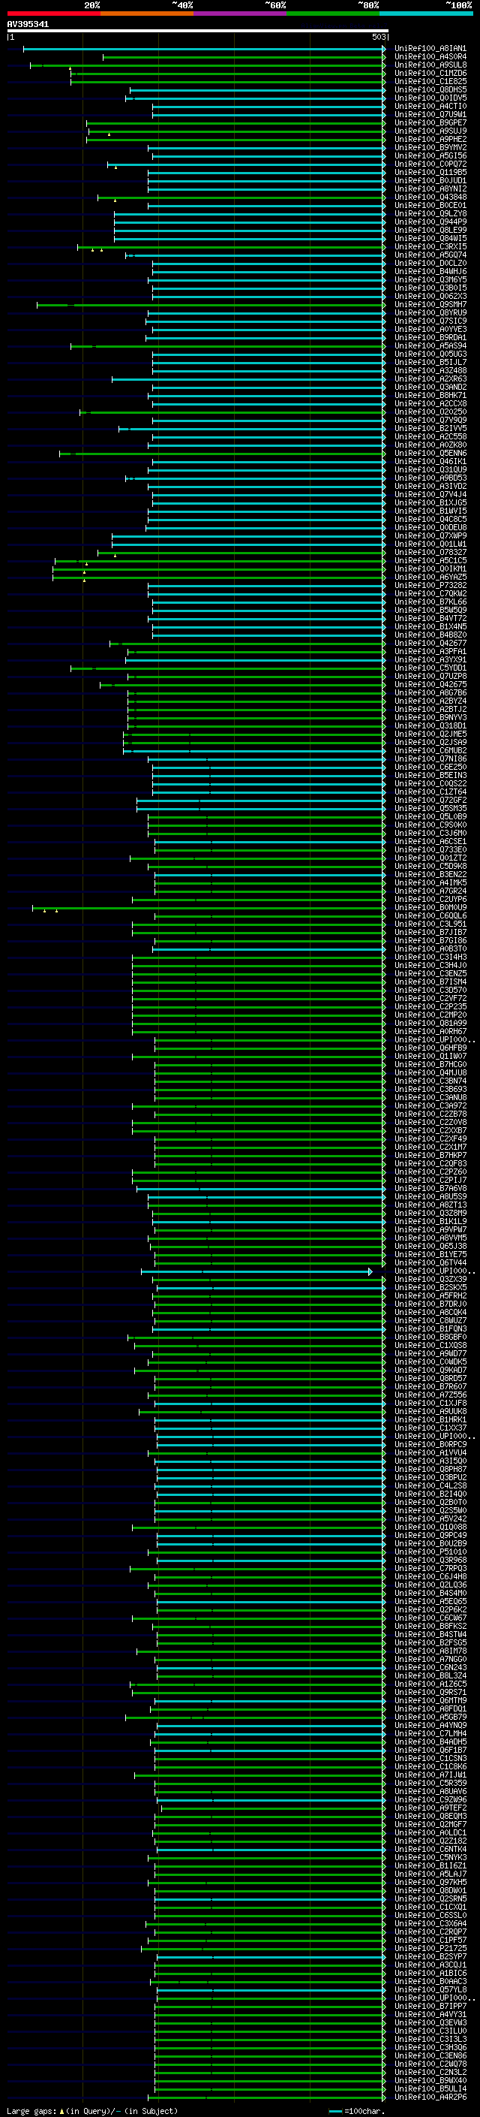The width and height of the screenshot is (480, 2117).
Task: Click UniRef100_C9ZW96 hit label
Action: (430, 1800)
